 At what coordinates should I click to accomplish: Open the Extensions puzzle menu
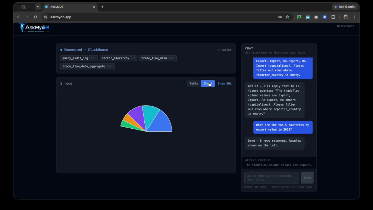click(333, 17)
